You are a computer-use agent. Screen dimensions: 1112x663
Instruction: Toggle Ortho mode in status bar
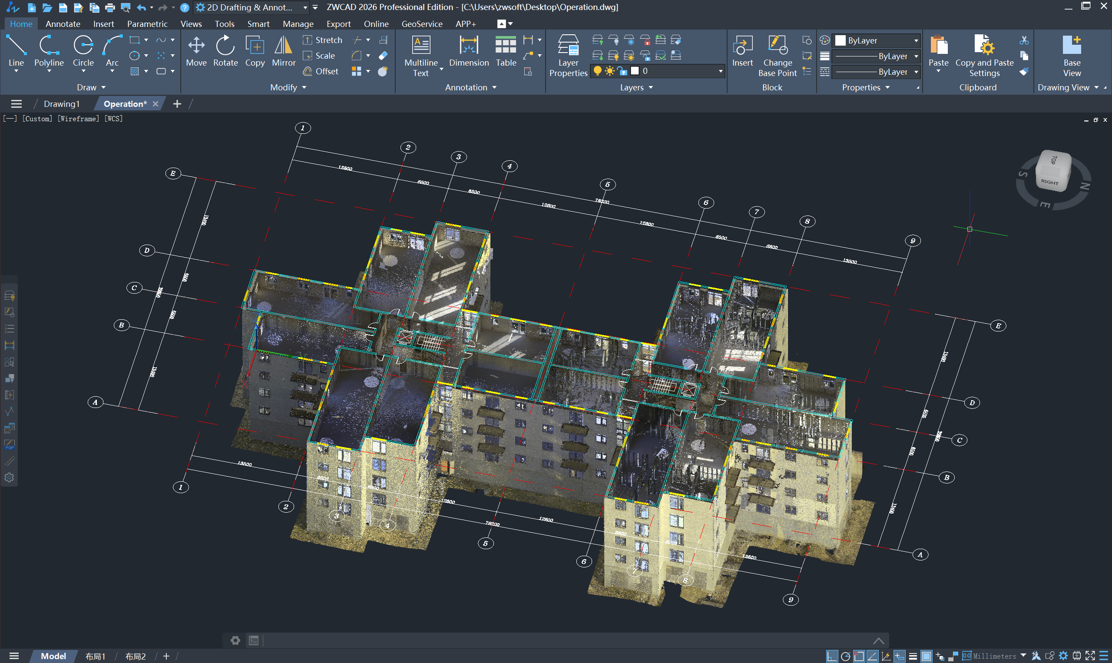pos(832,656)
